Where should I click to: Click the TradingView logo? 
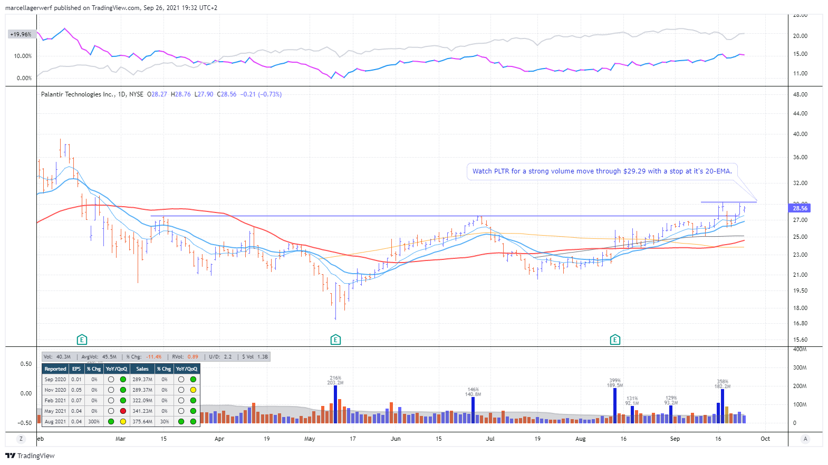(30, 456)
